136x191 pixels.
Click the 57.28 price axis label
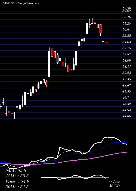click(x=127, y=23)
